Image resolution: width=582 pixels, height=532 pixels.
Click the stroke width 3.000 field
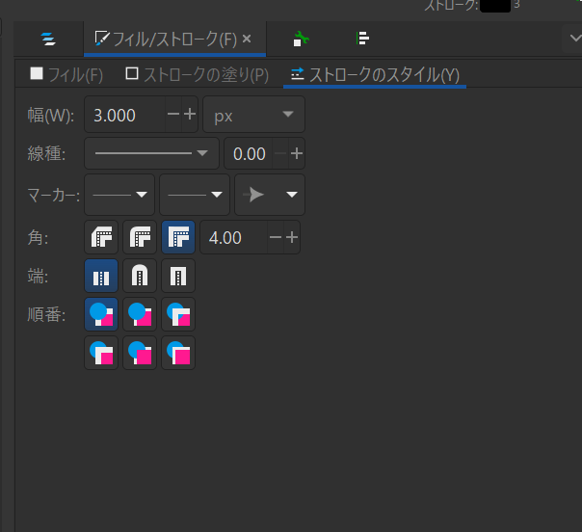tap(124, 115)
